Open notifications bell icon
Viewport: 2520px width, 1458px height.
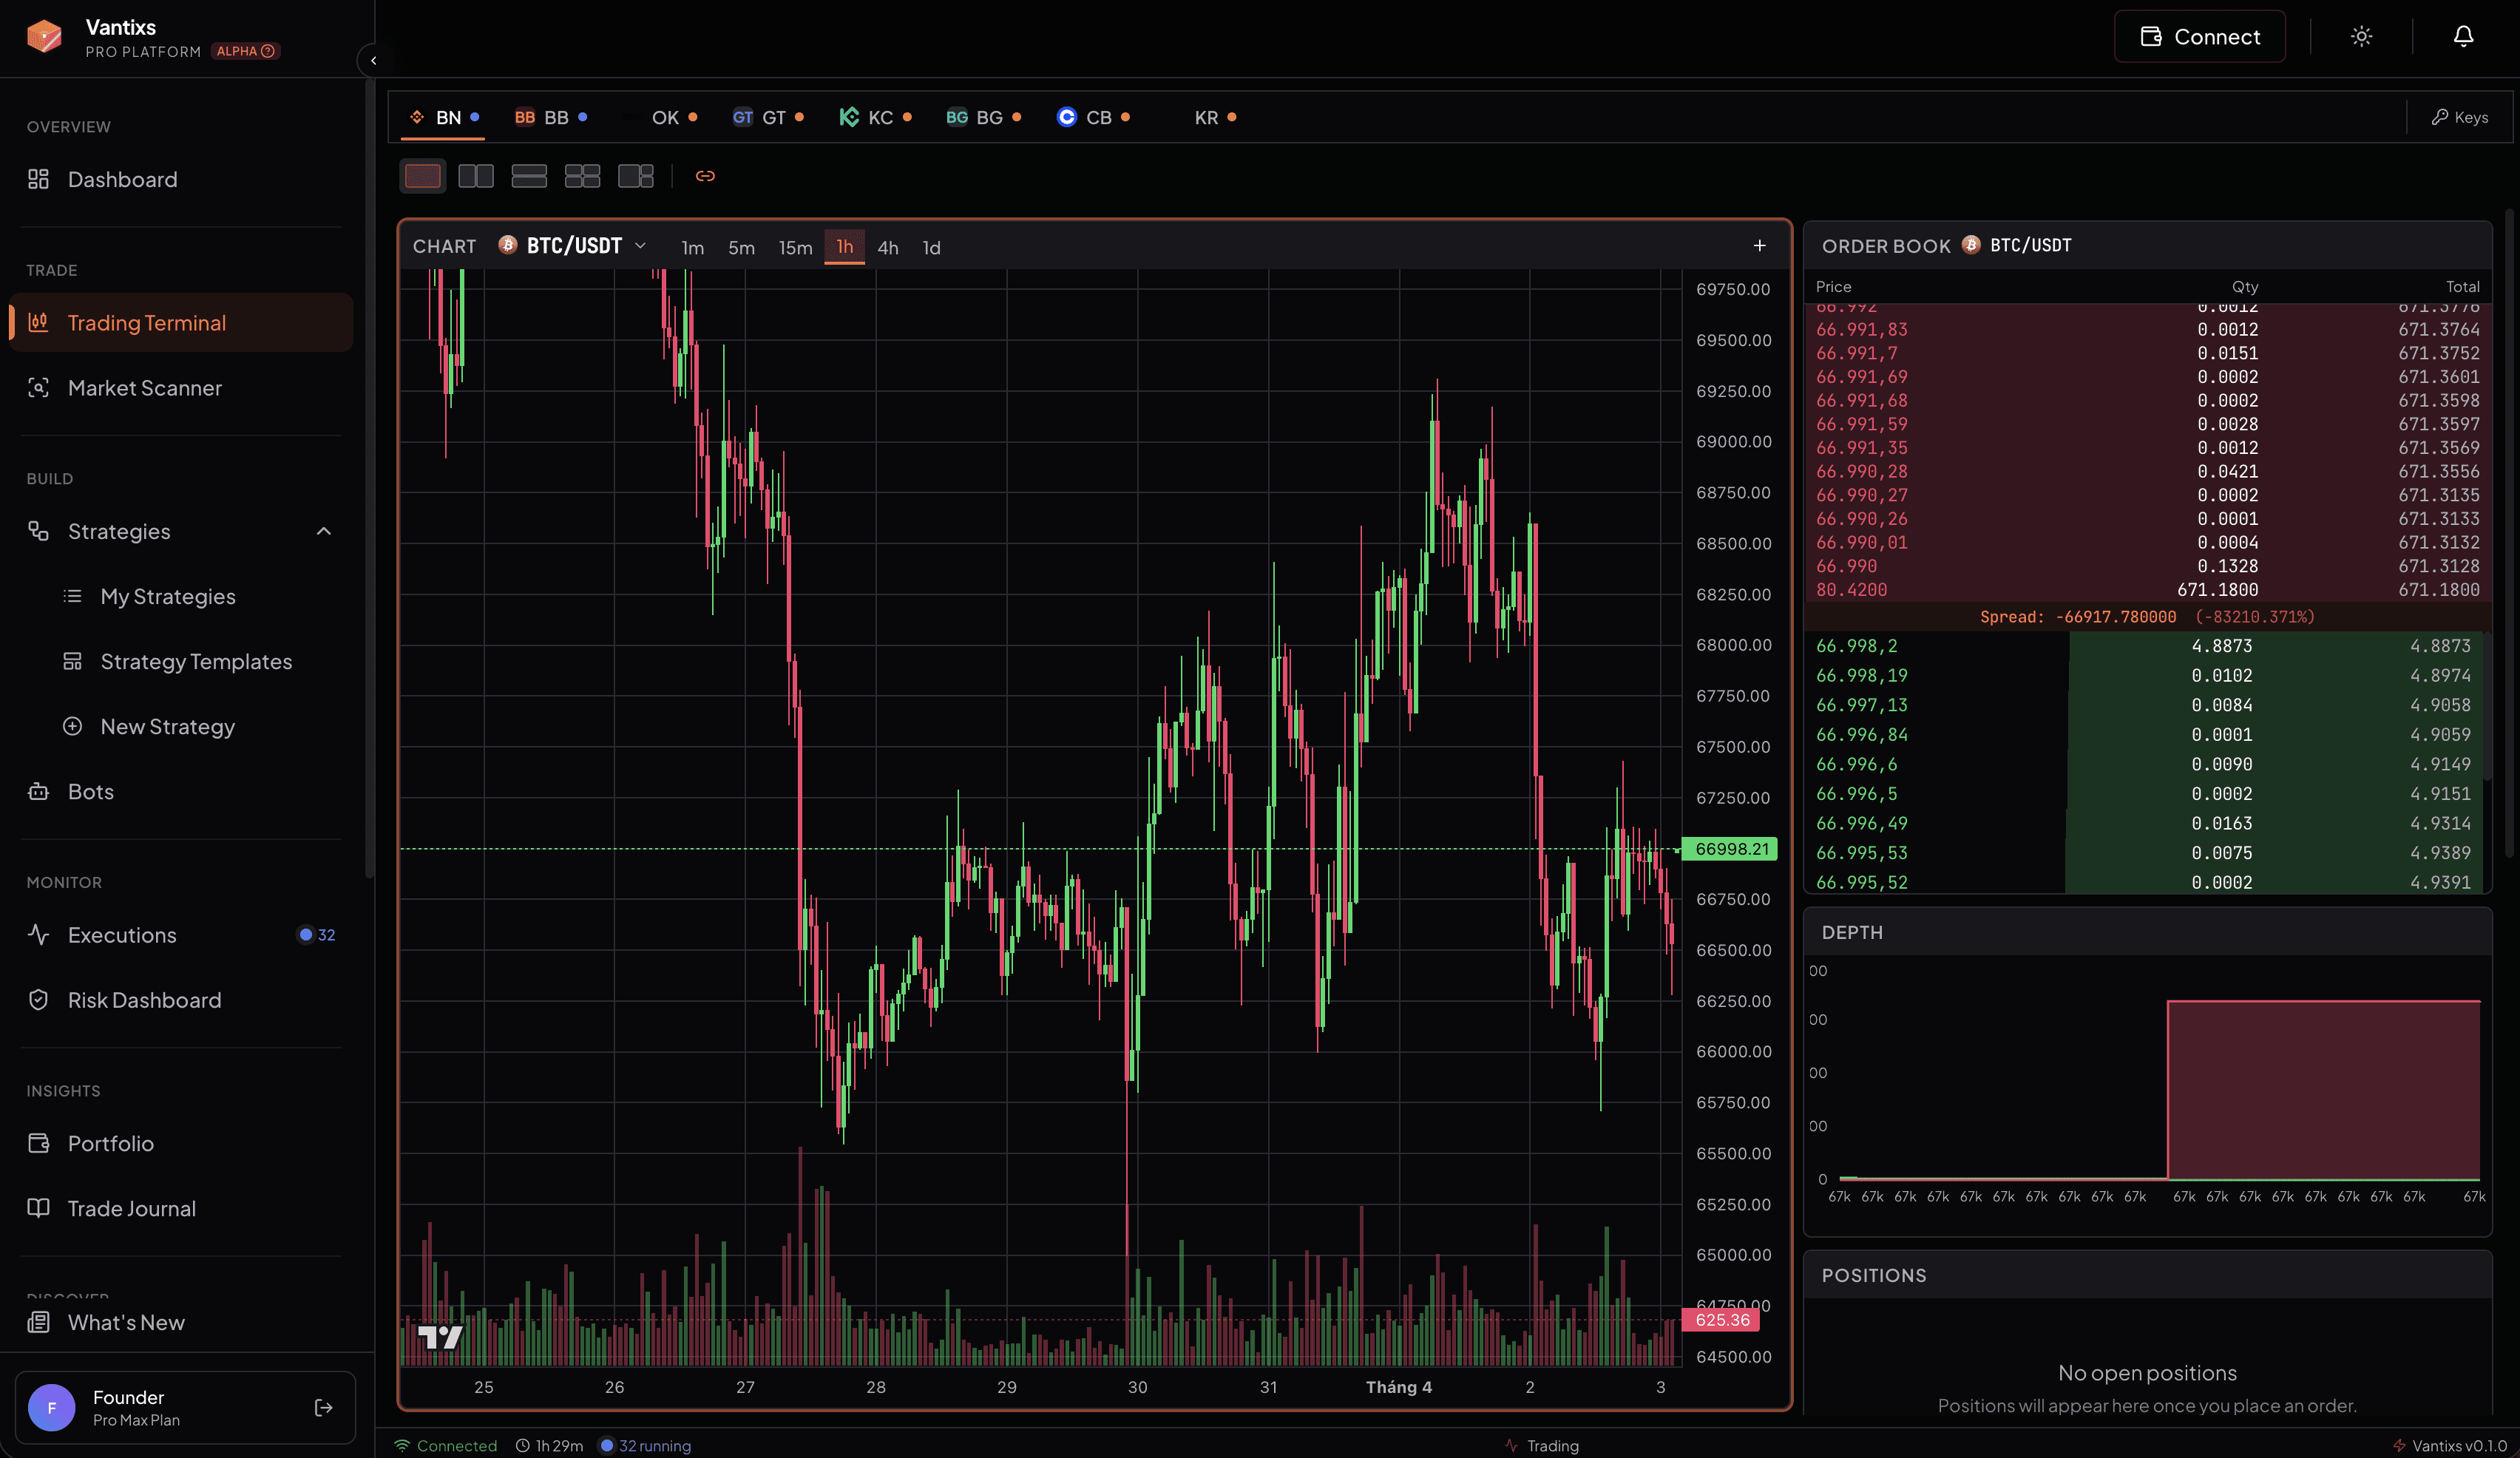(2463, 37)
